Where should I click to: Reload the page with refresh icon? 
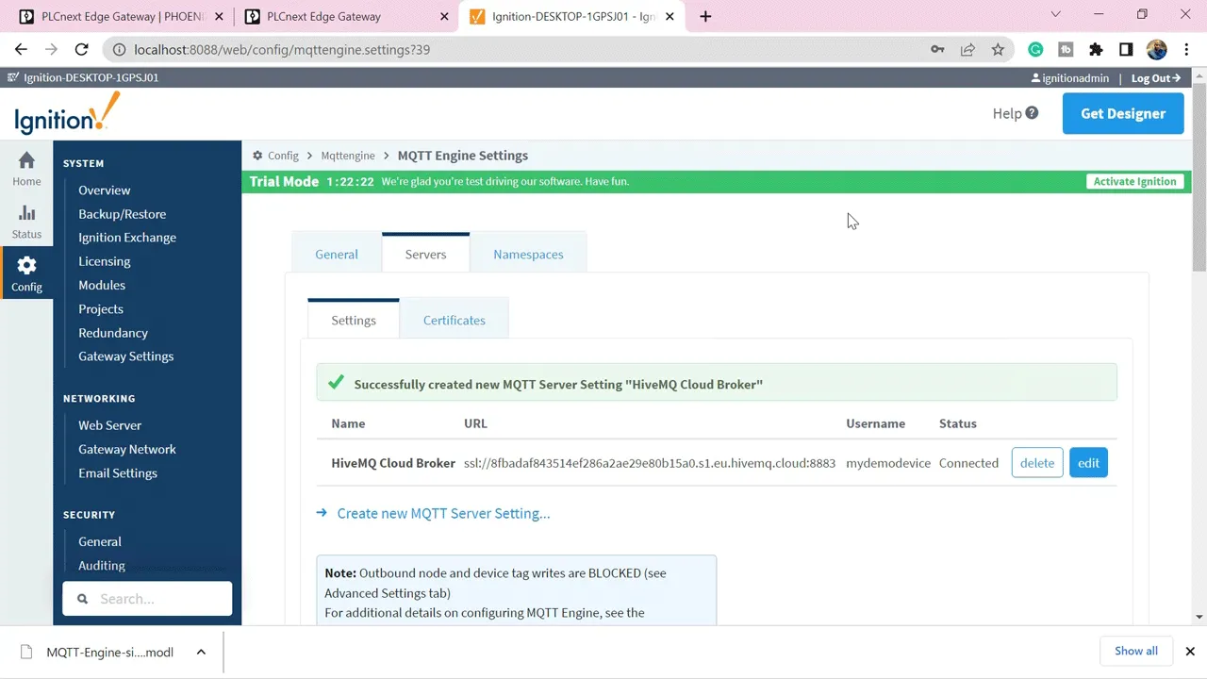(81, 50)
